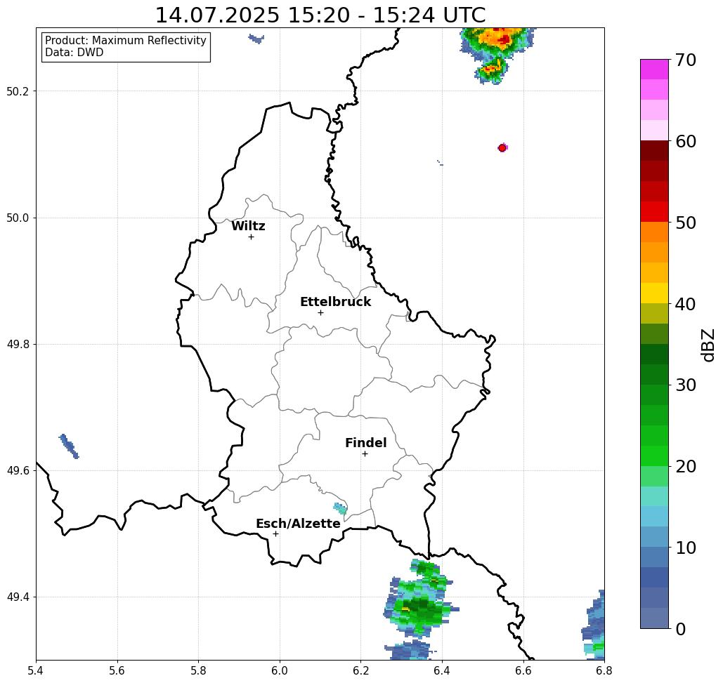Click the dark maroon colorbar segment below 60
The height and width of the screenshot is (683, 723).
click(654, 151)
